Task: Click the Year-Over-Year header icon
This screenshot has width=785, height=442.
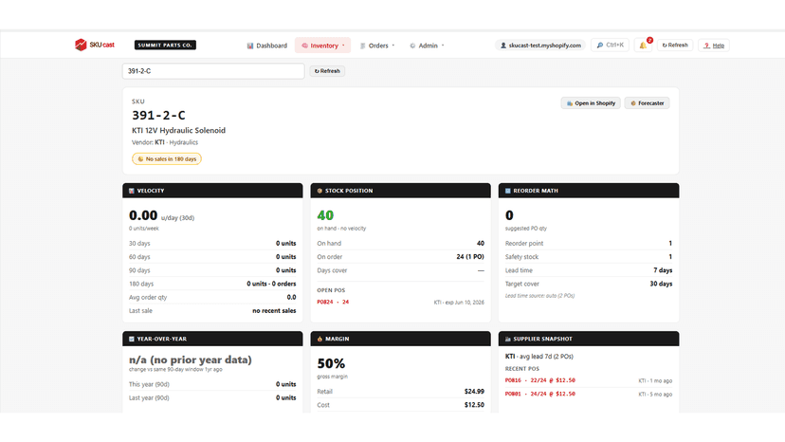Action: click(132, 340)
